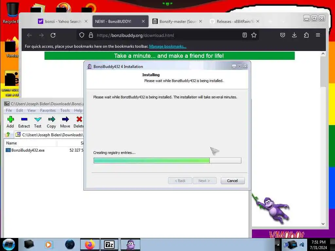Click the Add icon in 7-Zip toolbar
This screenshot has height=251, width=335.
(x=10, y=119)
